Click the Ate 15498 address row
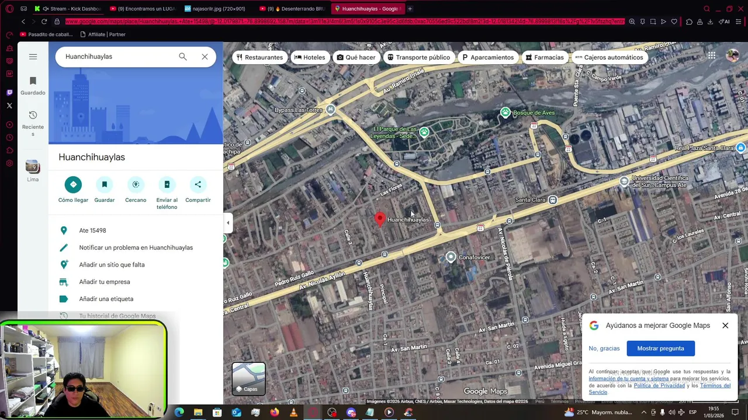This screenshot has height=420, width=748. tap(136, 230)
